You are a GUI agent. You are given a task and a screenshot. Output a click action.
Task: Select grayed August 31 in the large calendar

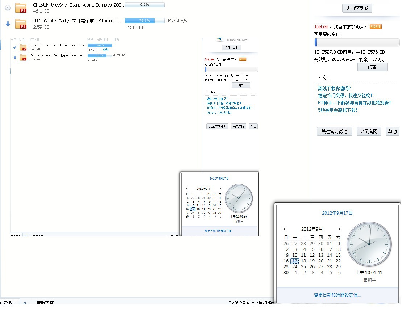point(330,243)
